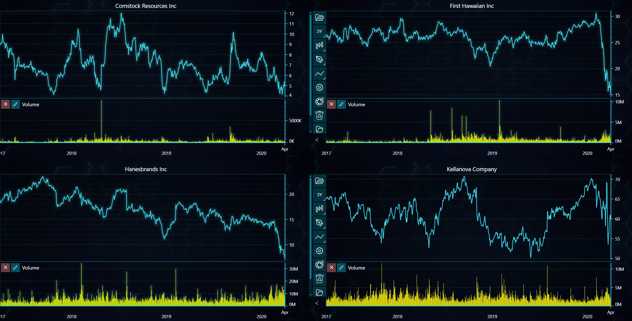Open CSV file in First Hawaiian toolbar

pyautogui.click(x=319, y=18)
